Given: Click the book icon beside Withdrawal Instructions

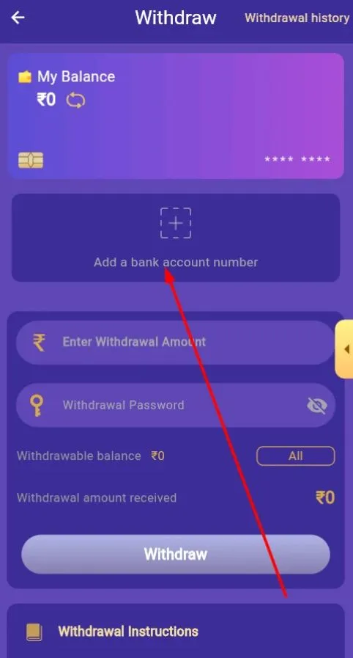Looking at the screenshot, I should 34,632.
